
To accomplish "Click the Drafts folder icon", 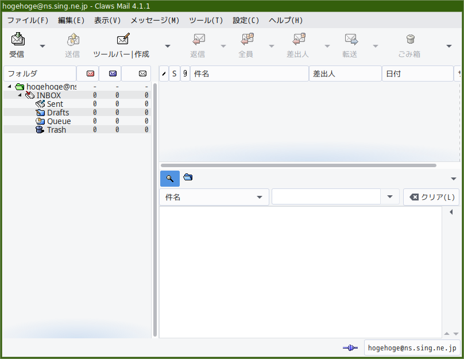I will [x=40, y=113].
